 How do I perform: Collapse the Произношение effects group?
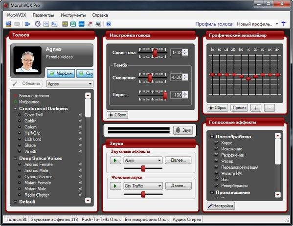[x=212, y=192]
